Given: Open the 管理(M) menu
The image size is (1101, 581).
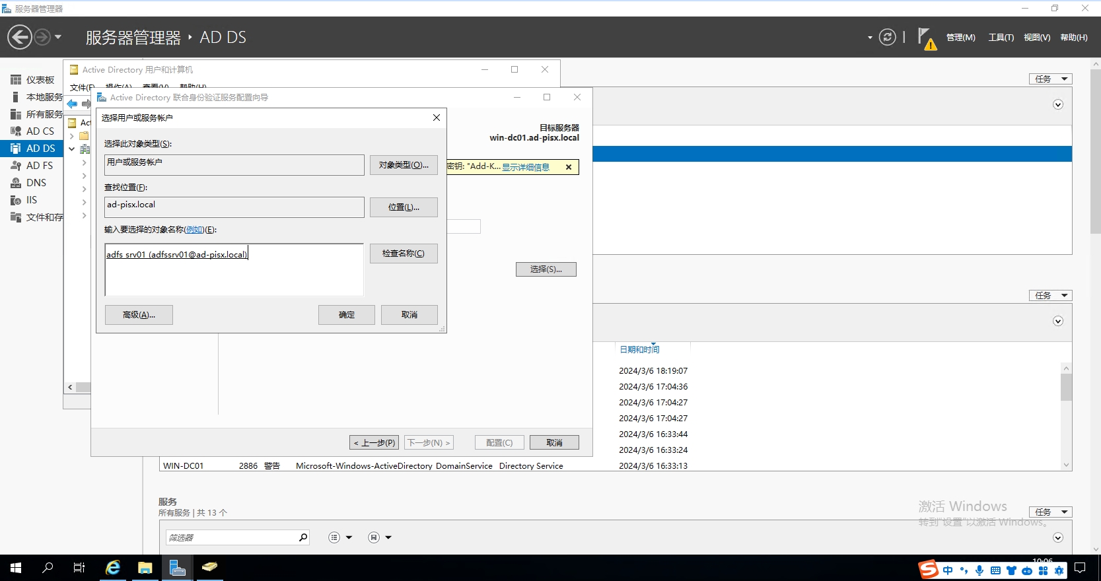Looking at the screenshot, I should pos(960,38).
